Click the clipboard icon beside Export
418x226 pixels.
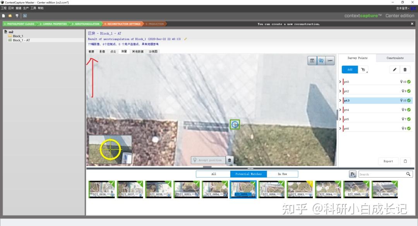coord(405,161)
